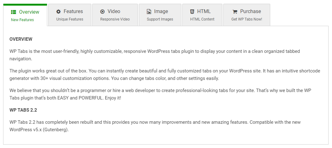The height and width of the screenshot is (148, 332).
Task: Go to the HTML tab
Action: [x=204, y=12]
